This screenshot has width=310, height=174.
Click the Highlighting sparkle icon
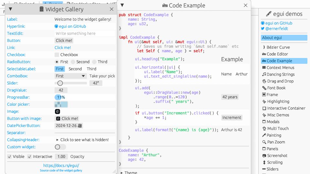click(264, 101)
